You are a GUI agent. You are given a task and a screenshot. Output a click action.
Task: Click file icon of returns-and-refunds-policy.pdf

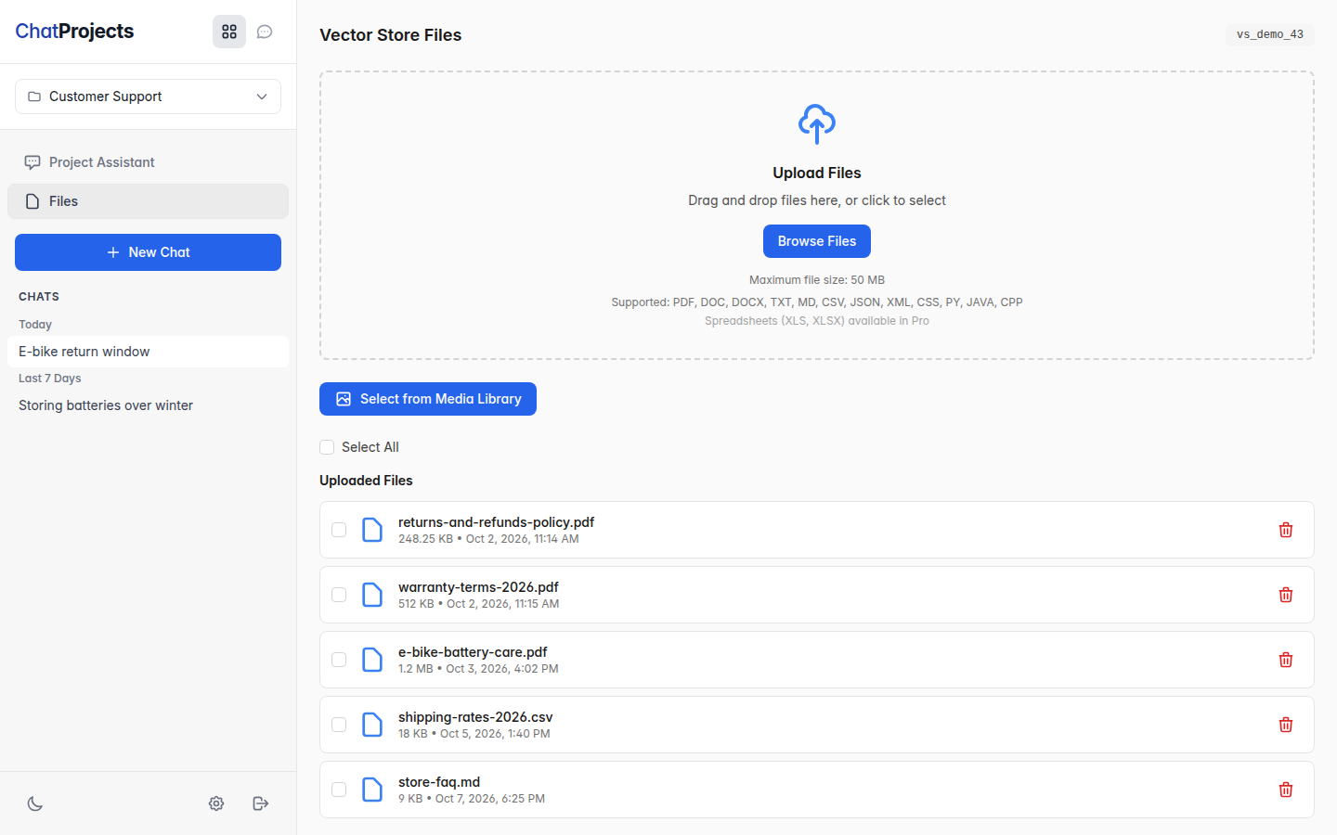tap(372, 530)
